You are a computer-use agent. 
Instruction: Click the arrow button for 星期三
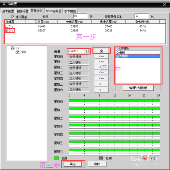[x=101, y=72]
